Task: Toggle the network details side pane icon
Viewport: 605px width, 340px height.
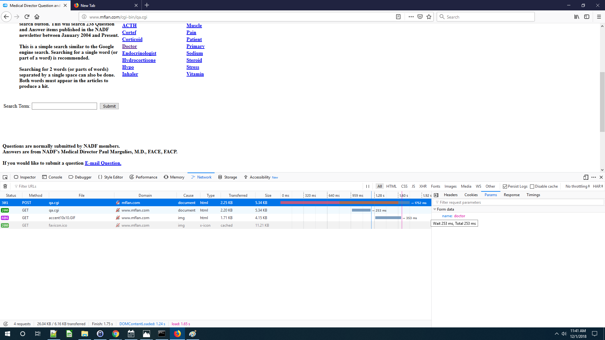Action: pyautogui.click(x=436, y=195)
